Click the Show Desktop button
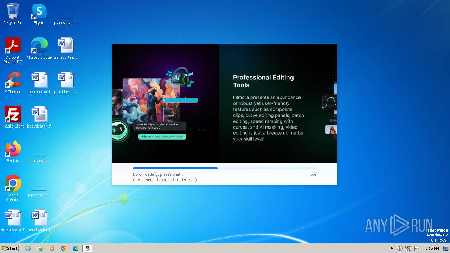This screenshot has height=253, width=450. [446, 248]
